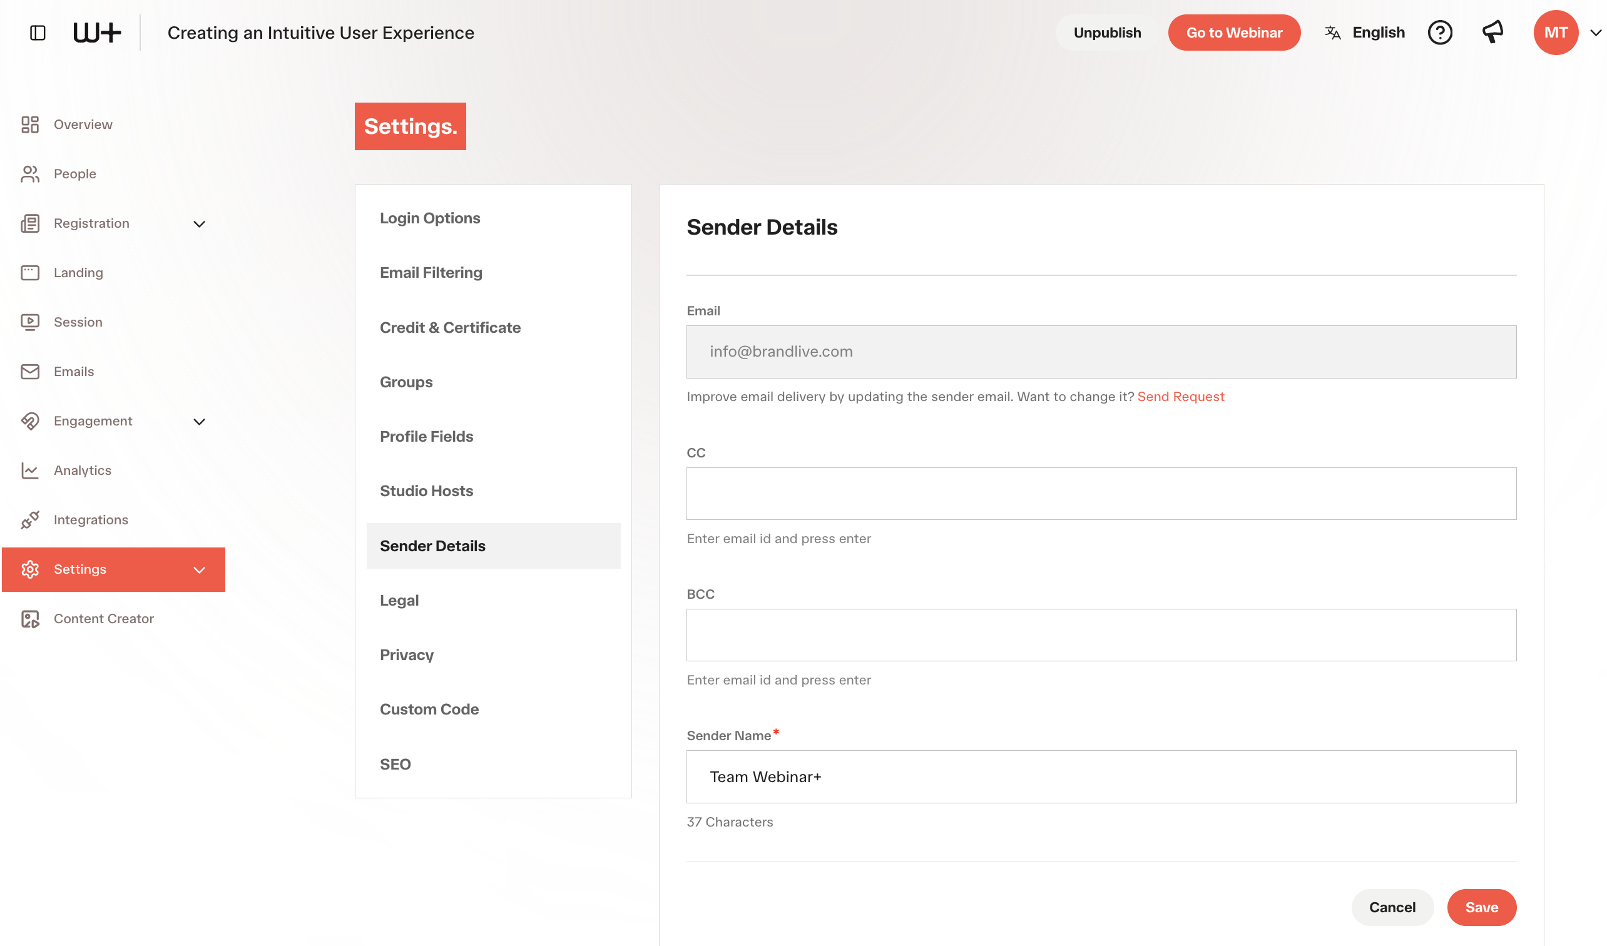This screenshot has width=1607, height=946.
Task: Collapse the sidebar panel icon
Action: pos(38,33)
